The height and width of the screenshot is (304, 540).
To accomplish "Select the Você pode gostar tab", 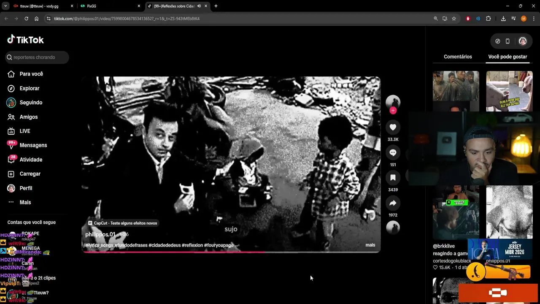I will coord(508,57).
